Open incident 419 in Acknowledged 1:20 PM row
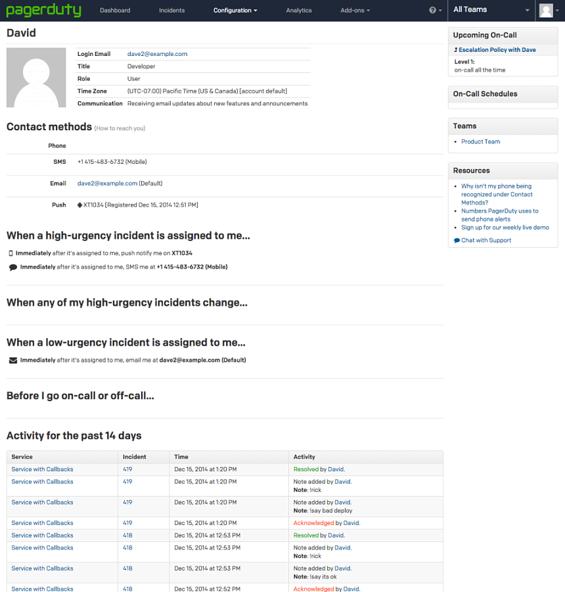 [127, 523]
